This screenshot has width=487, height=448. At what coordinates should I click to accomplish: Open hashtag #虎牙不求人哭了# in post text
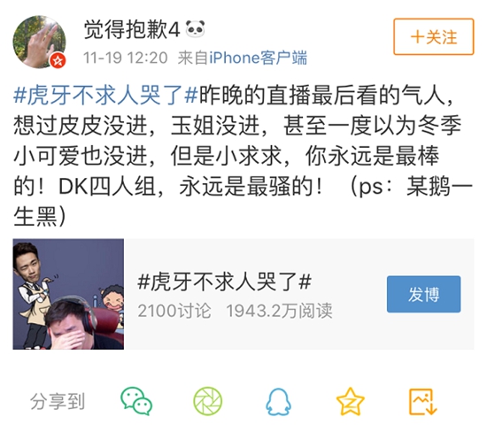[105, 95]
